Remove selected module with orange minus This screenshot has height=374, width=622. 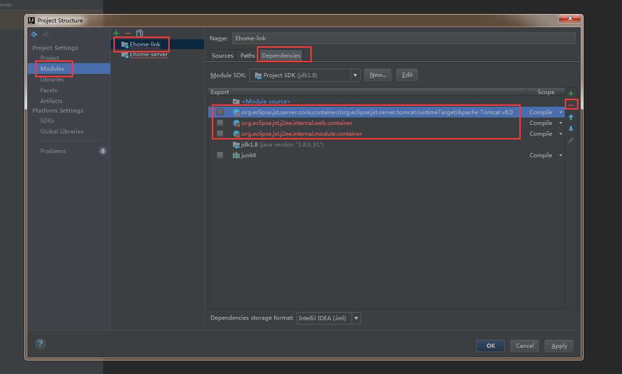128,33
